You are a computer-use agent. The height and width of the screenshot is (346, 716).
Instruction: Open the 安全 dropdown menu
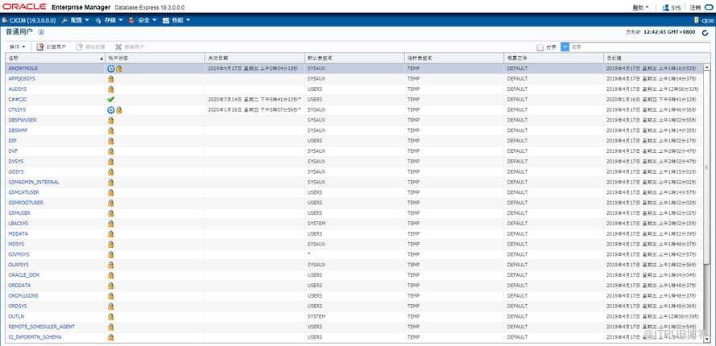[143, 20]
